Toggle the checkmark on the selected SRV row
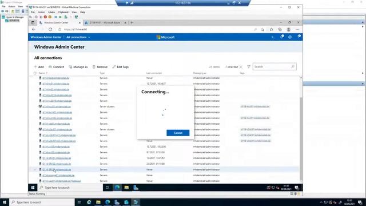The width and height of the screenshot is (366, 206). (x=35, y=169)
